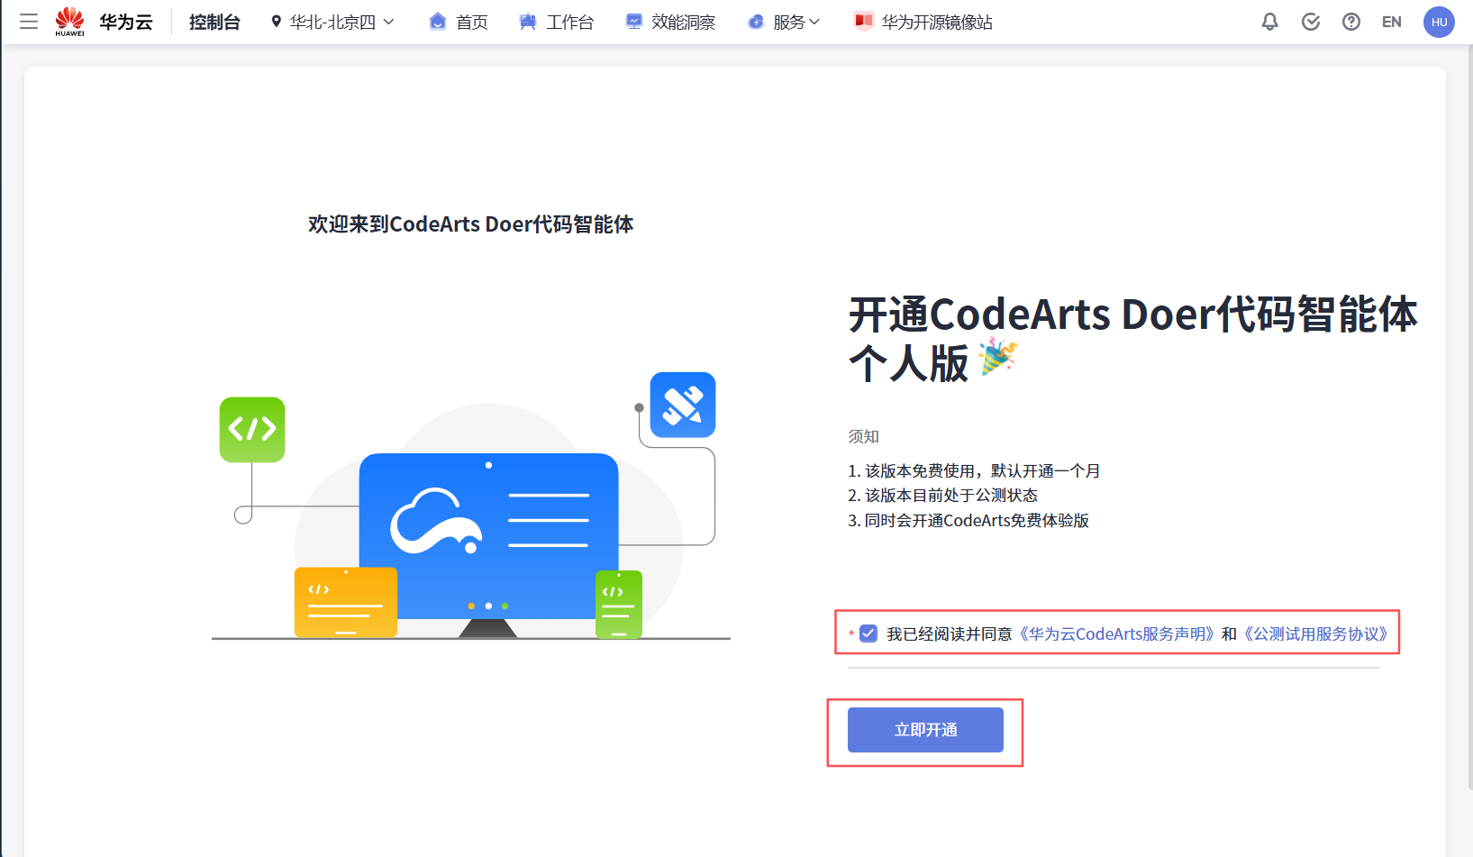The image size is (1473, 857).
Task: Click the page vertical scrollbar
Action: (1469, 419)
